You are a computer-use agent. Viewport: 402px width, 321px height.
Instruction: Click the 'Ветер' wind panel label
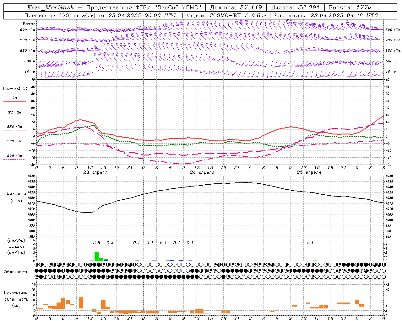[x=29, y=24]
